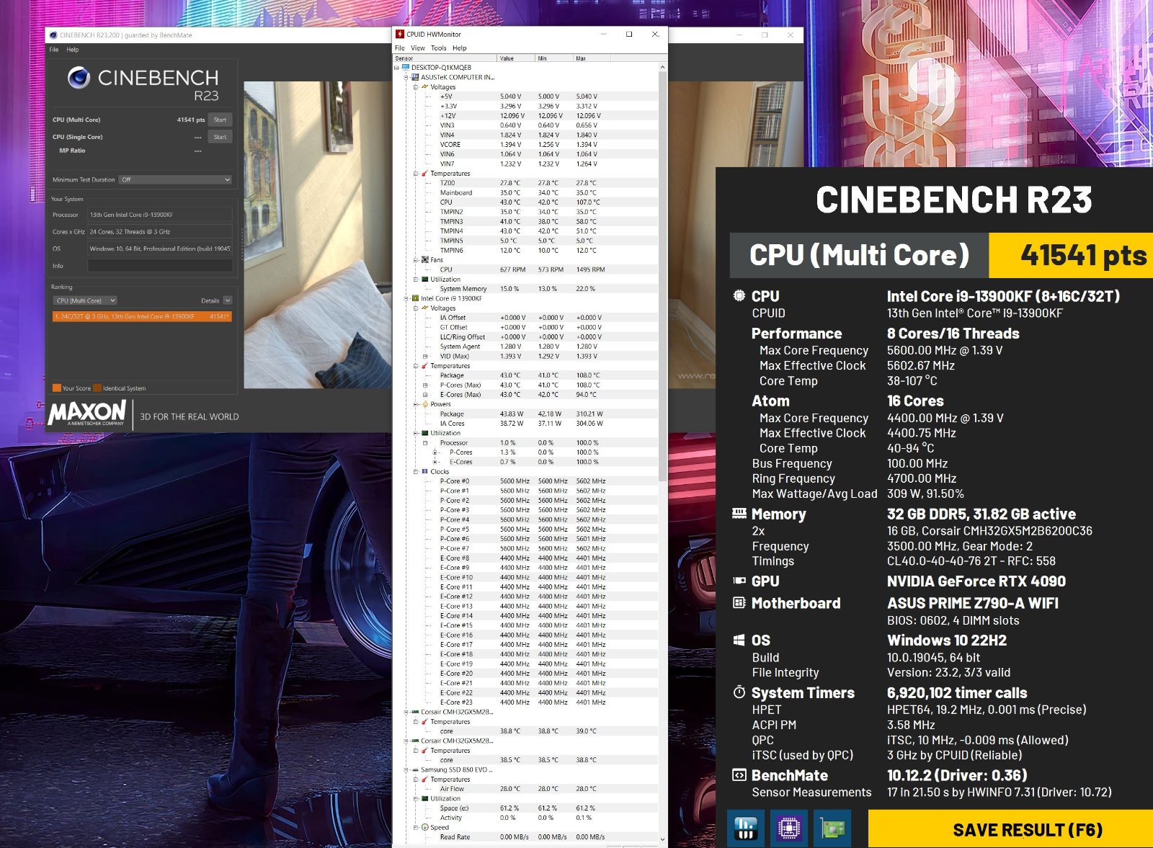Click the Fans node icon in HWMonitor

[x=425, y=260]
